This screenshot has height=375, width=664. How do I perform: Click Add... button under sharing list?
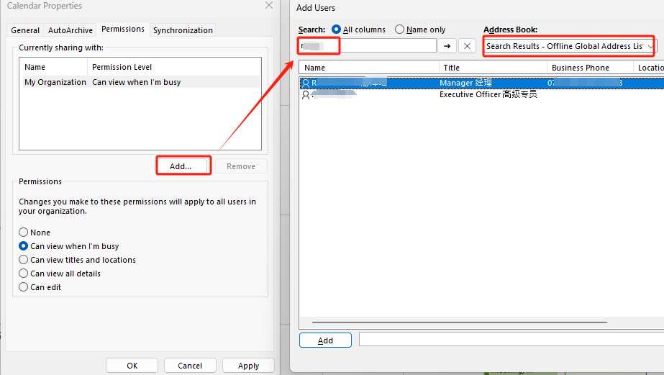[181, 166]
